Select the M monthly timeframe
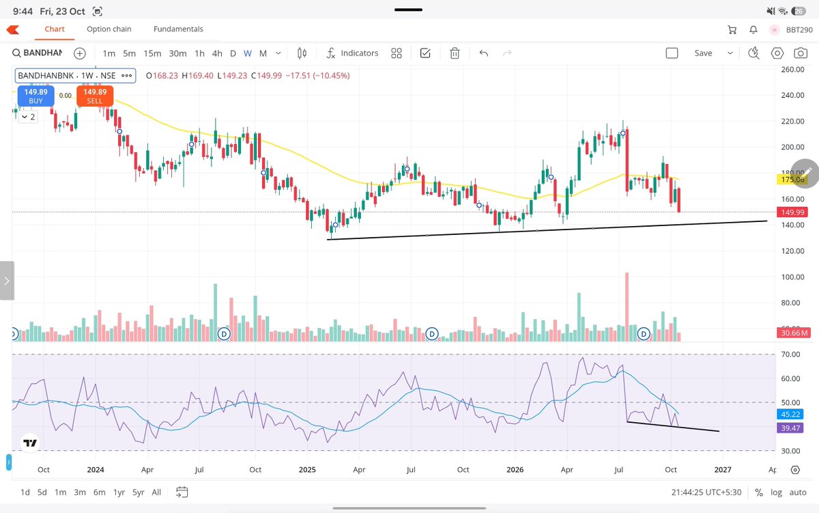The image size is (819, 513). pyautogui.click(x=263, y=53)
